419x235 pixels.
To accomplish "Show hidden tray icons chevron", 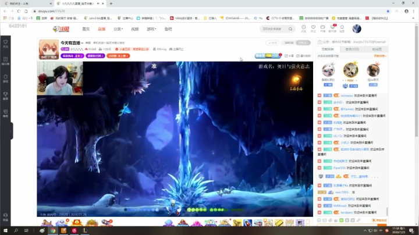I will [365, 230].
